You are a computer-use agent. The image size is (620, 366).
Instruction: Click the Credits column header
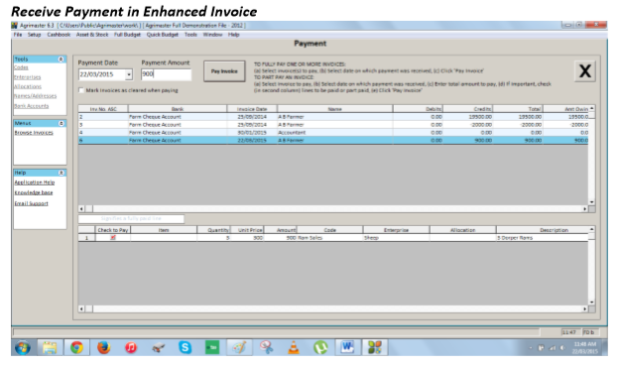point(468,109)
